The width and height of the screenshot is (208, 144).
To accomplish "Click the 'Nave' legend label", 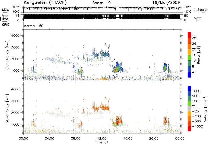I will click(198, 18).
